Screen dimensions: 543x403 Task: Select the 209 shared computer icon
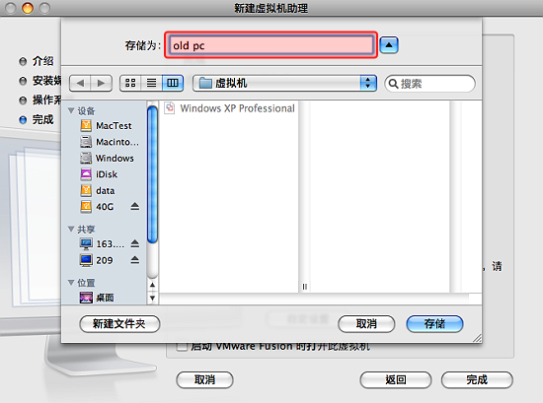pos(86,260)
